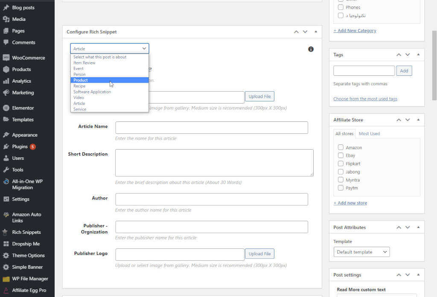This screenshot has height=297, width=437.
Task: Open the snippet type dropdown showing Article
Action: pyautogui.click(x=110, y=49)
